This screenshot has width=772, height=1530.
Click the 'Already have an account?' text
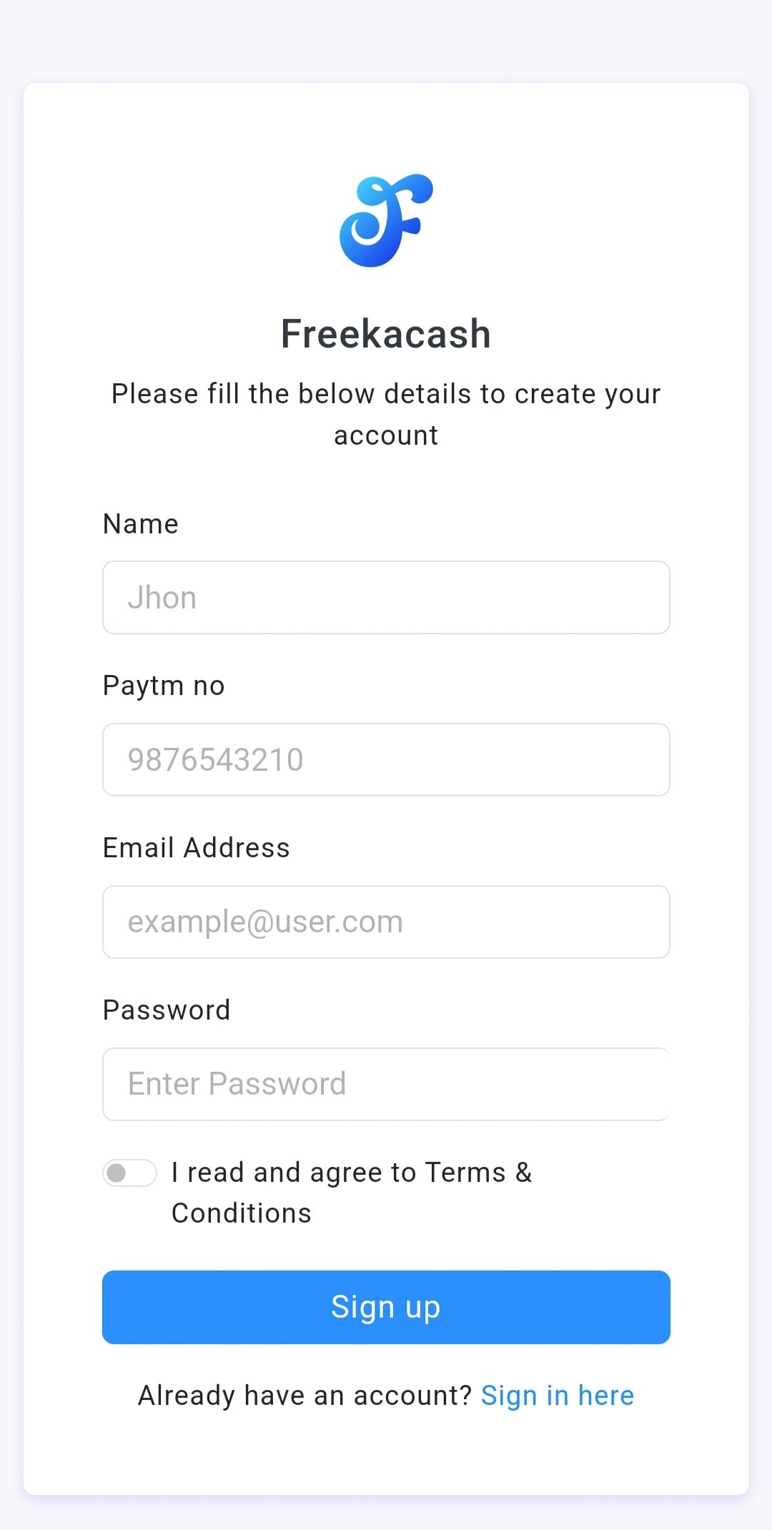305,1396
